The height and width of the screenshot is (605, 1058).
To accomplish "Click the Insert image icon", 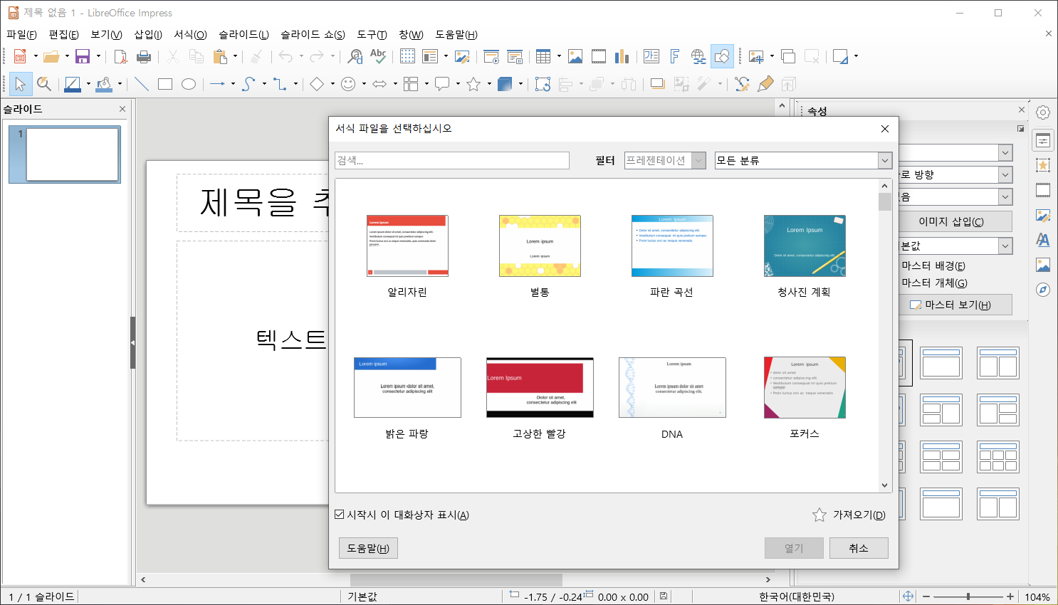I will click(575, 56).
